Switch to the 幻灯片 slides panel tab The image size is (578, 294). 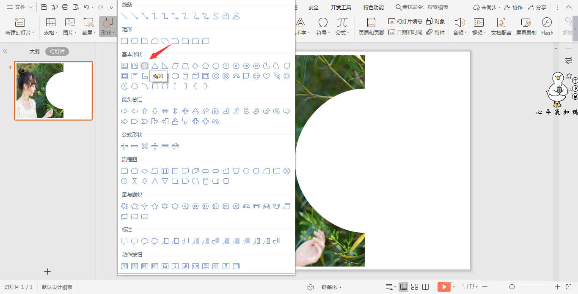pyautogui.click(x=57, y=51)
